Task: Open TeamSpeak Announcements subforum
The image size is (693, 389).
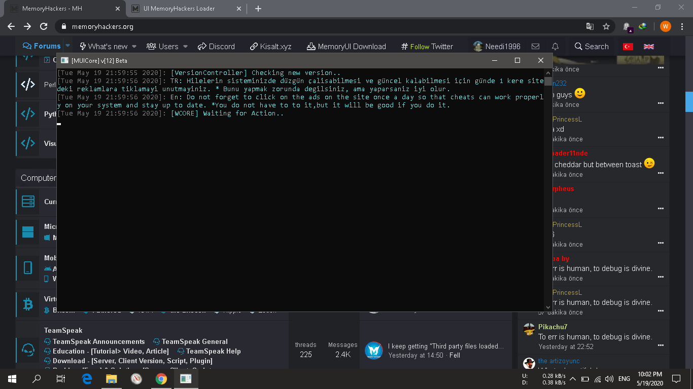Action: [x=98, y=341]
